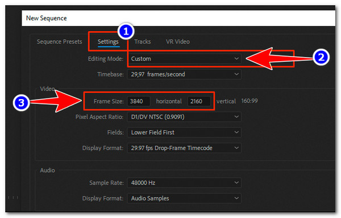Open the Settings tab
The width and height of the screenshot is (341, 218).
108,41
